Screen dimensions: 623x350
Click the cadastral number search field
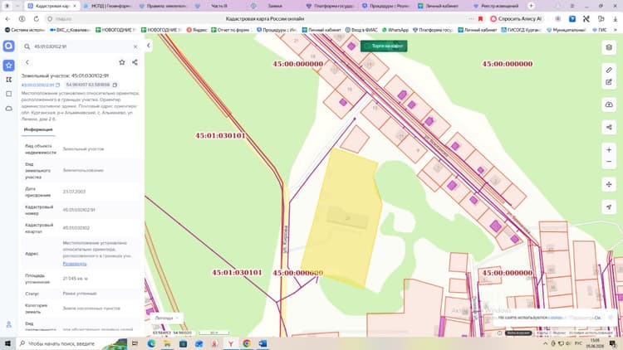click(x=81, y=46)
